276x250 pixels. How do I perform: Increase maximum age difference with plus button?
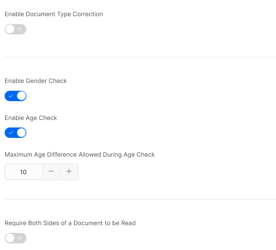[x=69, y=172]
